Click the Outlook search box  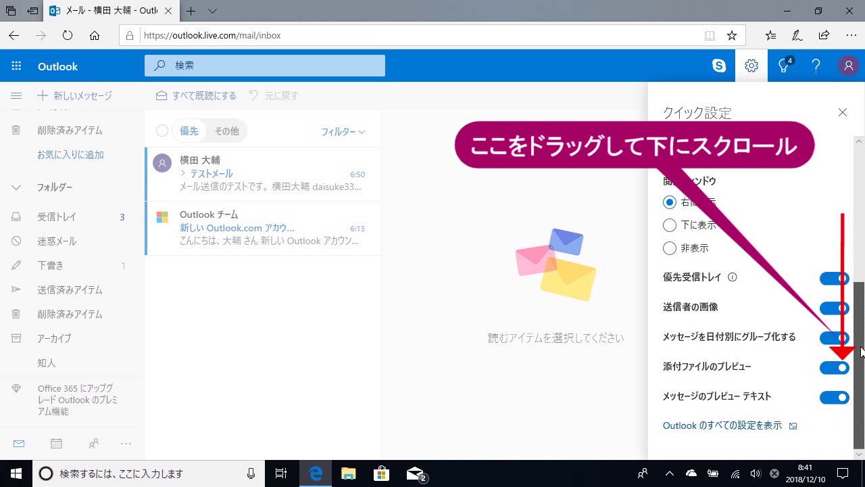[x=265, y=66]
